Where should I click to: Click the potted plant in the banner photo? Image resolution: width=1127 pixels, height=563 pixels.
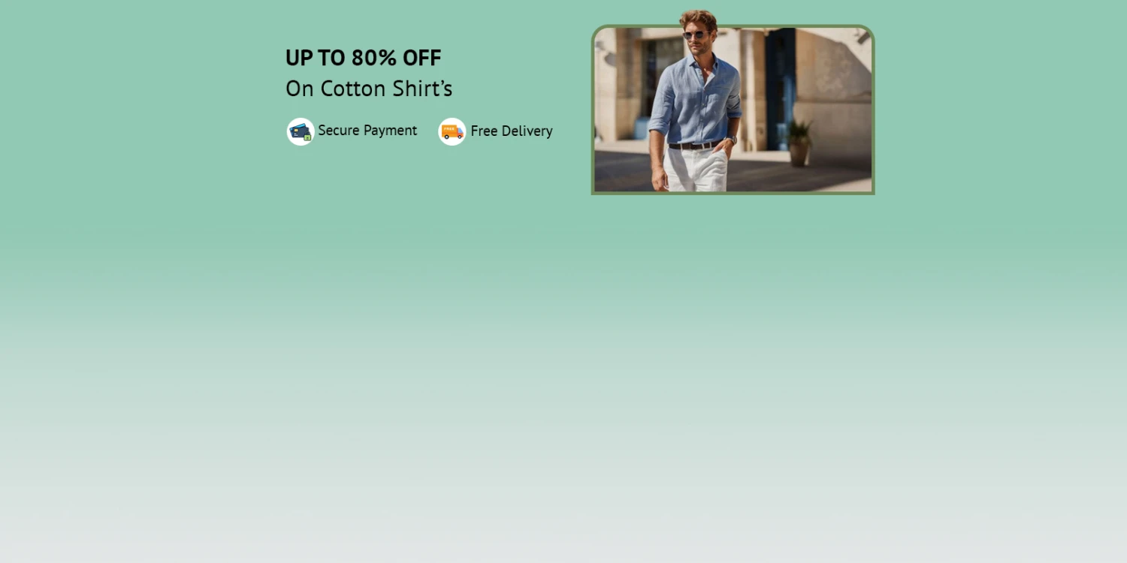pyautogui.click(x=799, y=143)
